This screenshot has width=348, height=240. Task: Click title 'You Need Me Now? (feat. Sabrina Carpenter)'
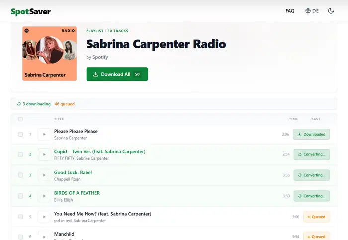tap(102, 214)
